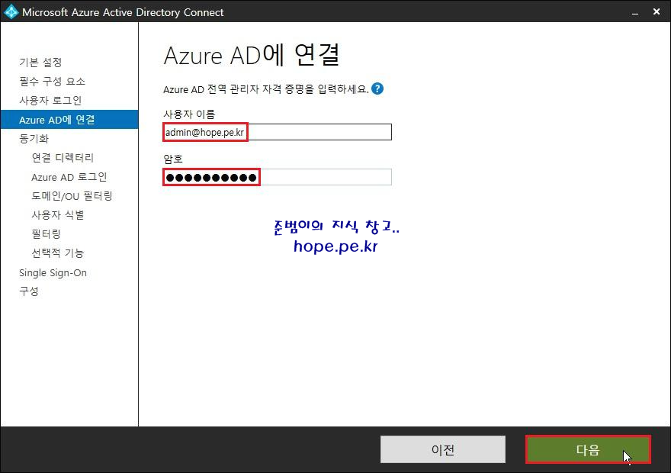This screenshot has width=671, height=473.
Task: Open 도메인/OU 필터링 sub-step
Action: coord(72,196)
